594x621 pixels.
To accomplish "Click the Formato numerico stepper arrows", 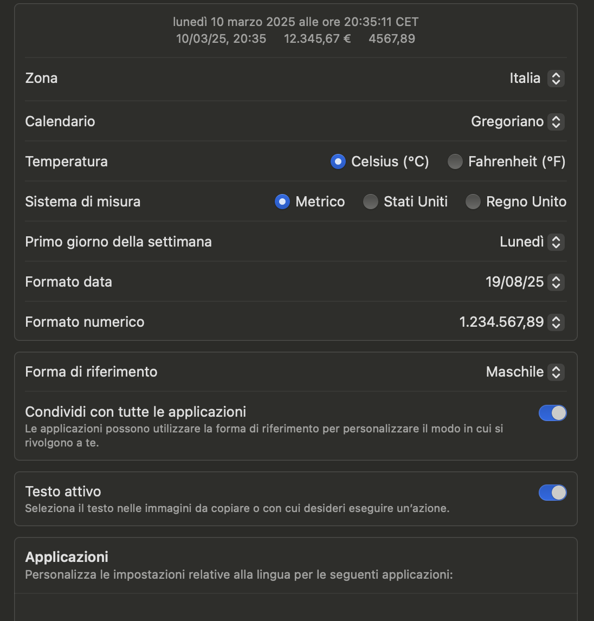I will (555, 322).
